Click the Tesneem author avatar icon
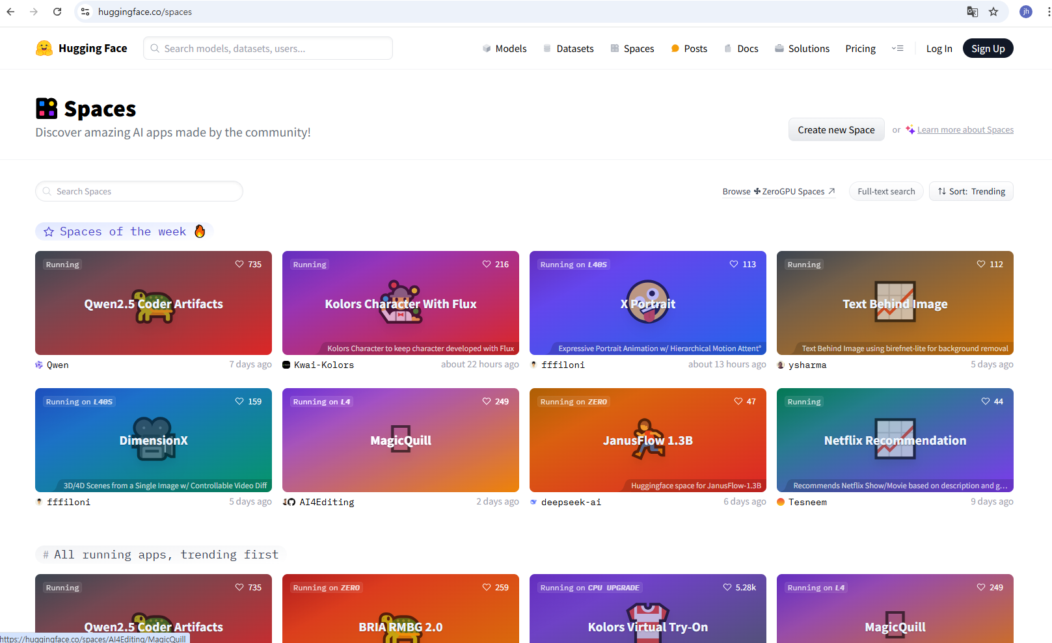This screenshot has width=1052, height=643. pos(781,502)
